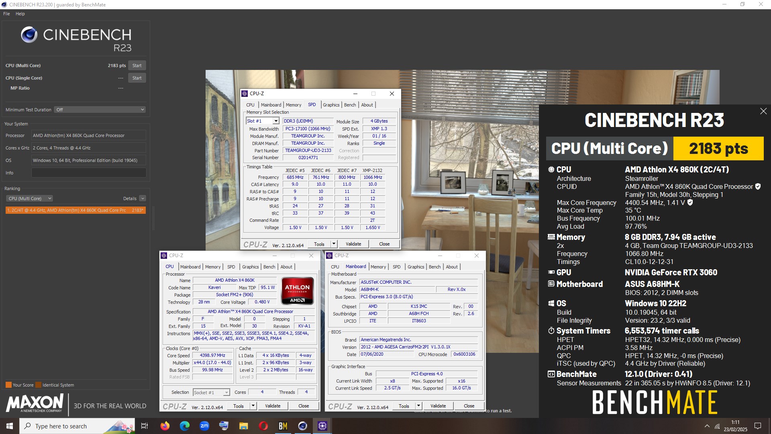Select the 2183 ranking entry row
This screenshot has height=434, width=771.
tap(75, 210)
